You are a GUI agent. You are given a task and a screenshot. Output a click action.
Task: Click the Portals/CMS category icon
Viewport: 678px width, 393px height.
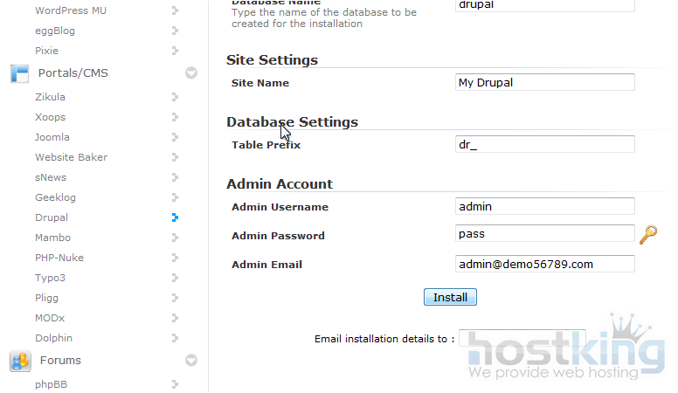click(x=19, y=73)
